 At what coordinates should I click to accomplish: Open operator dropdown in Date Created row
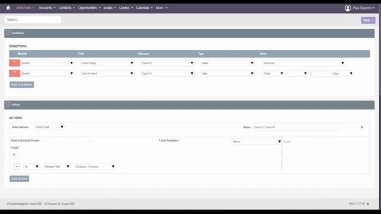click(167, 74)
